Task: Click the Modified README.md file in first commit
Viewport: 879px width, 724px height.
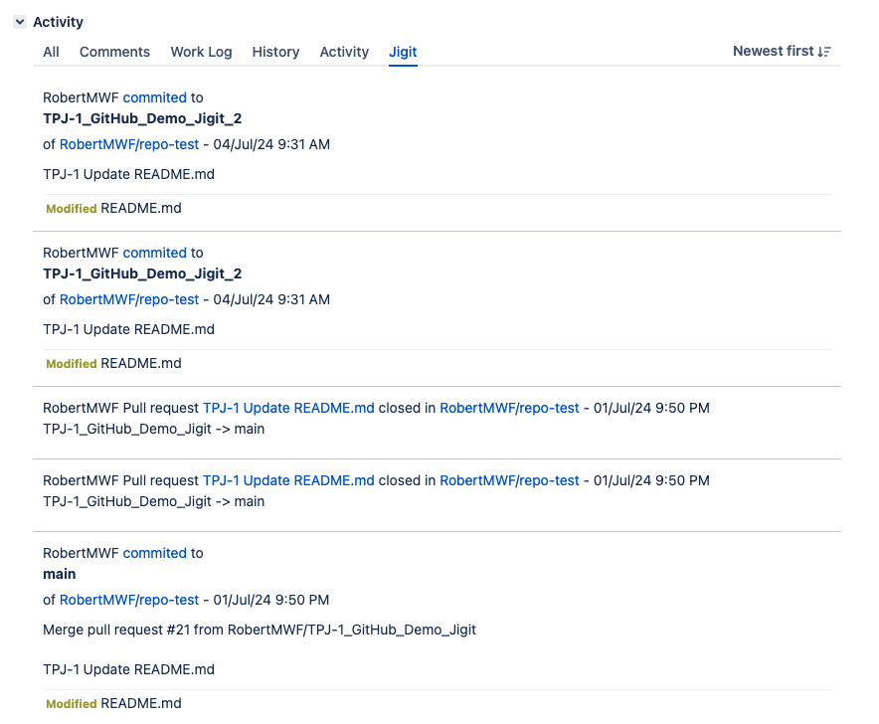Action: pyautogui.click(x=141, y=209)
